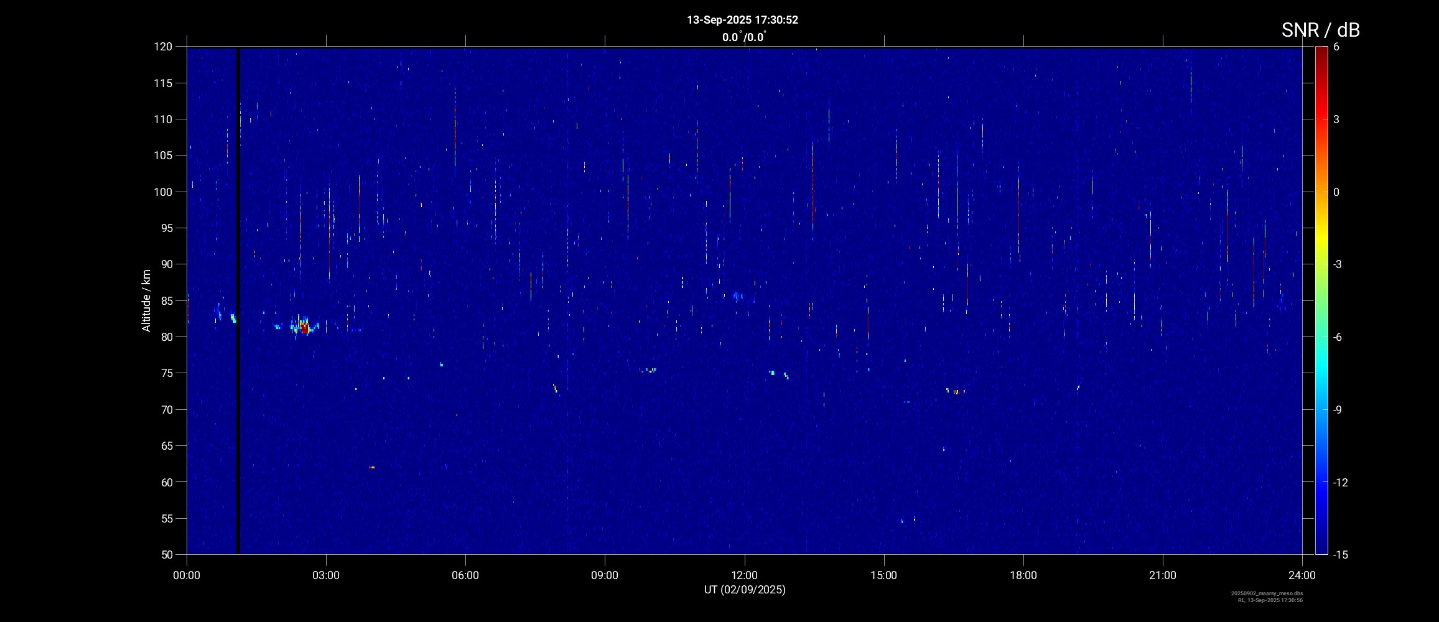Select the 12:00 time axis tick

click(744, 575)
